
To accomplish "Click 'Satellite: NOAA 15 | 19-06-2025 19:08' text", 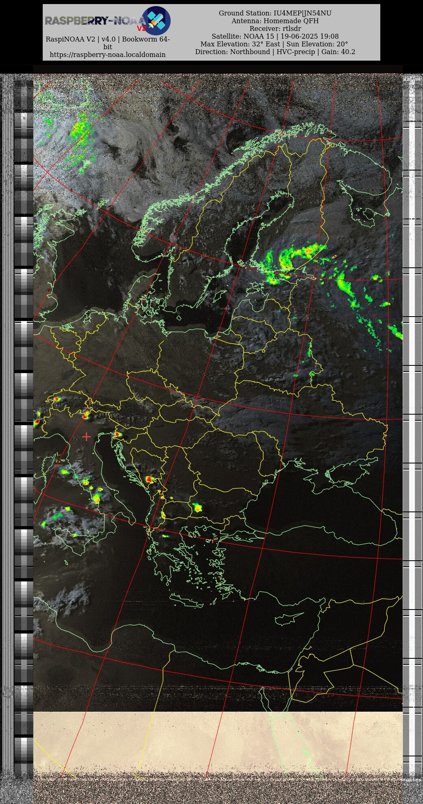I will pyautogui.click(x=275, y=36).
